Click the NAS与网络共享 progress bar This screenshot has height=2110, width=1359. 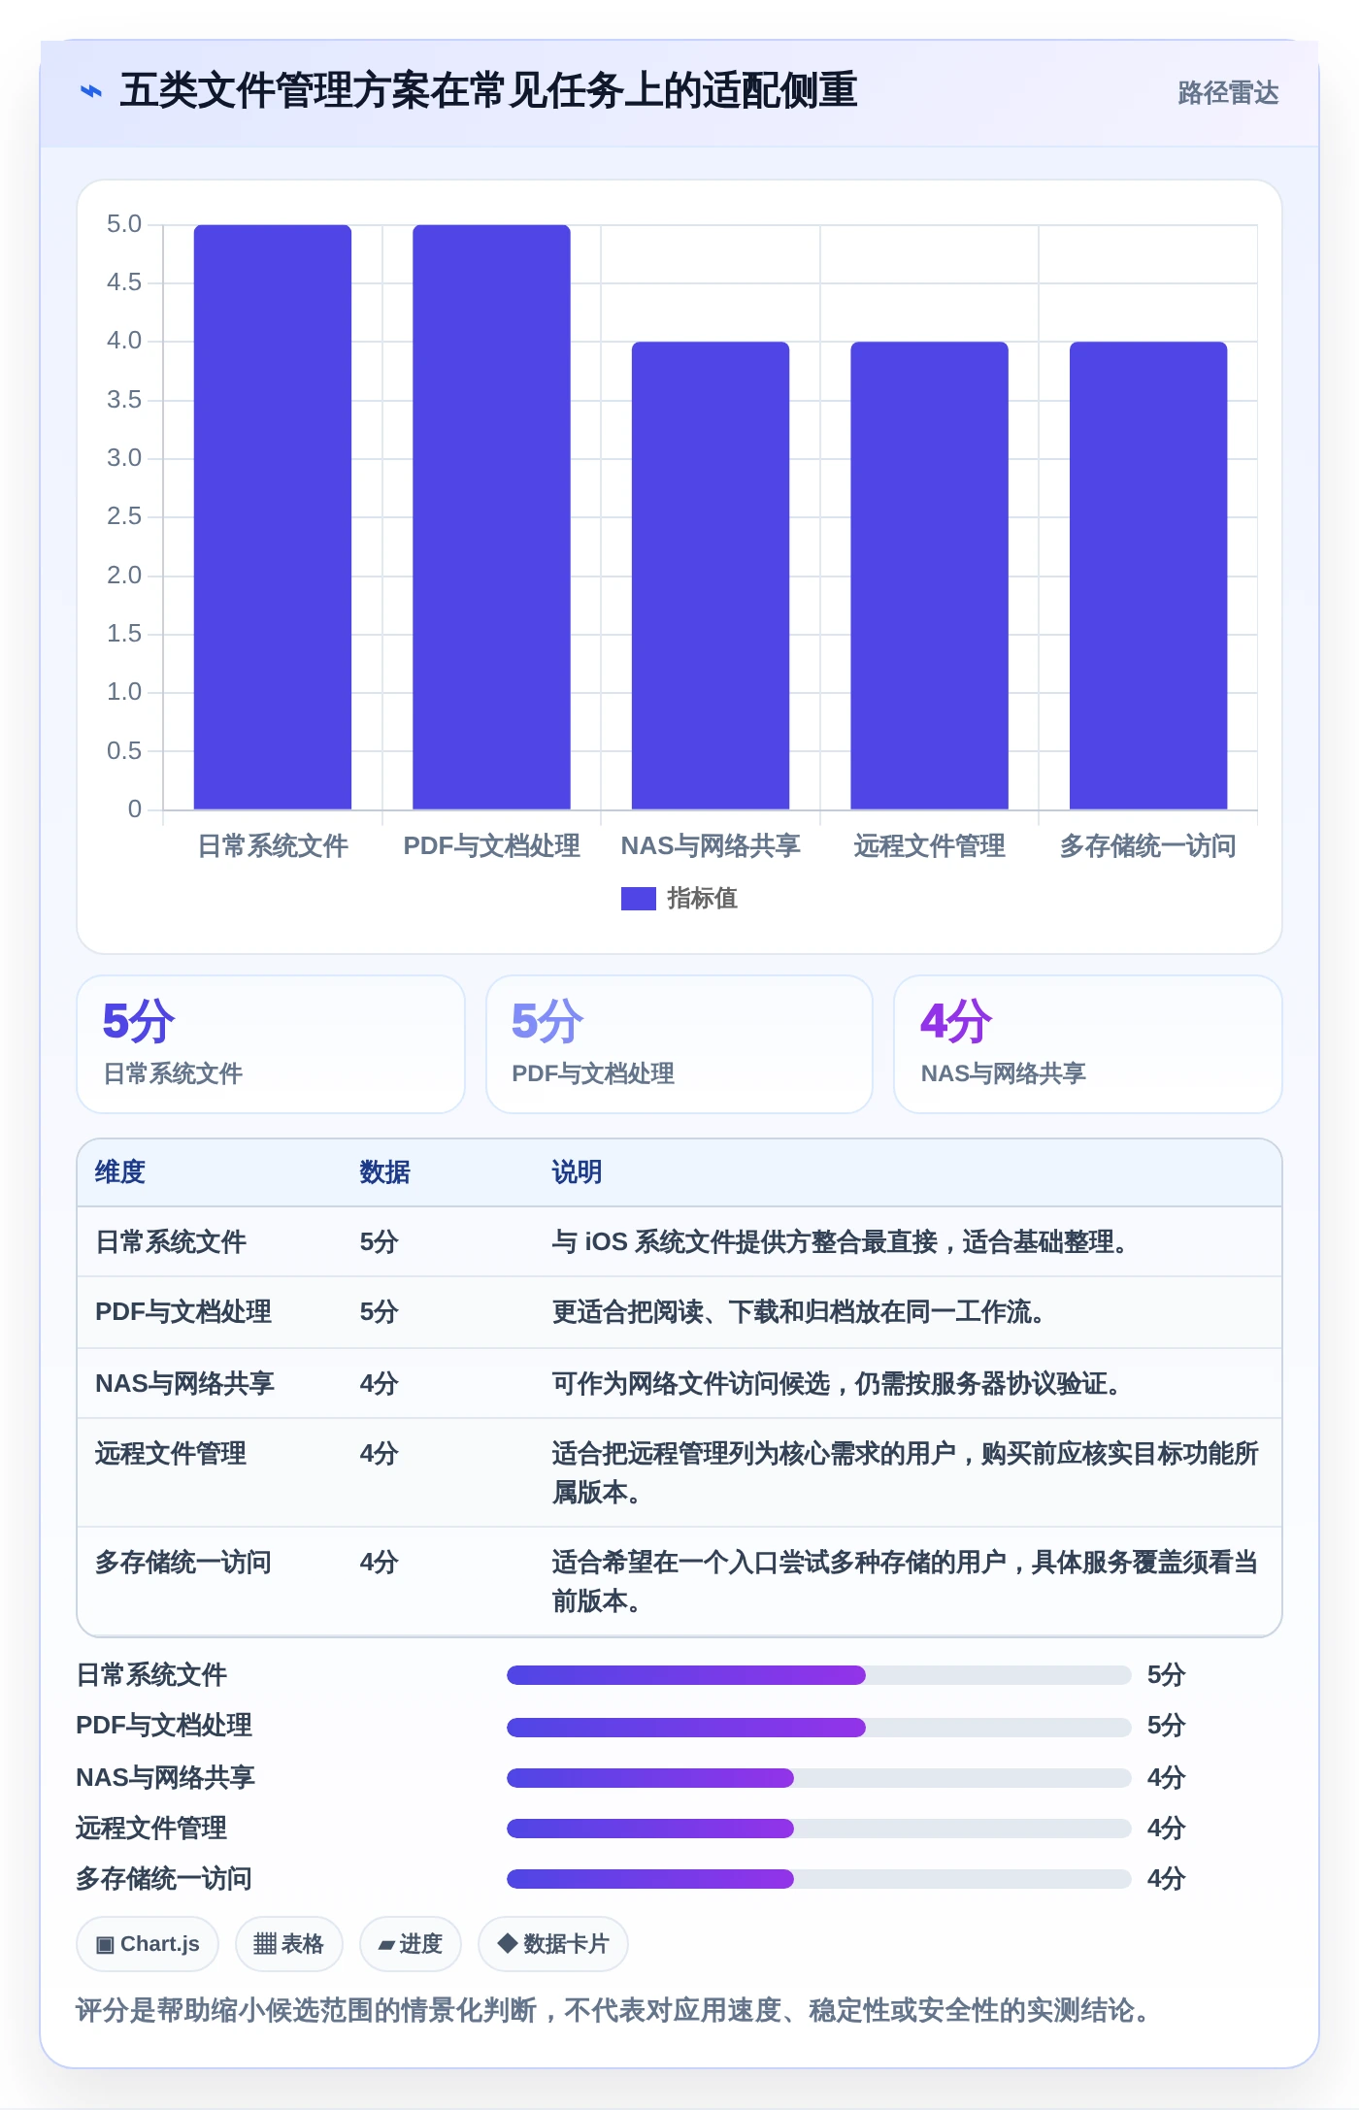coord(818,1778)
